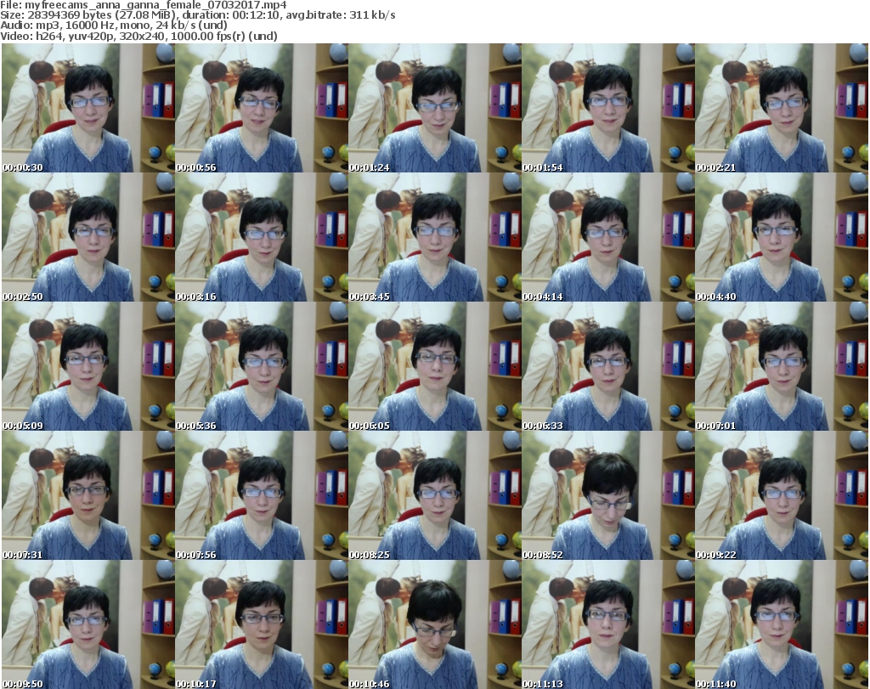Screen dimensions: 870x689
Task: Select the thumbnail stamped 00:04:40
Action: (782, 237)
